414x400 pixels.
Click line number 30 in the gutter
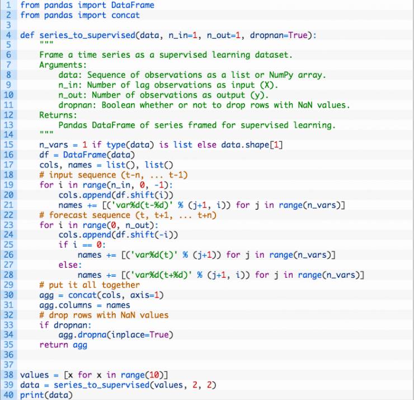click(x=8, y=295)
